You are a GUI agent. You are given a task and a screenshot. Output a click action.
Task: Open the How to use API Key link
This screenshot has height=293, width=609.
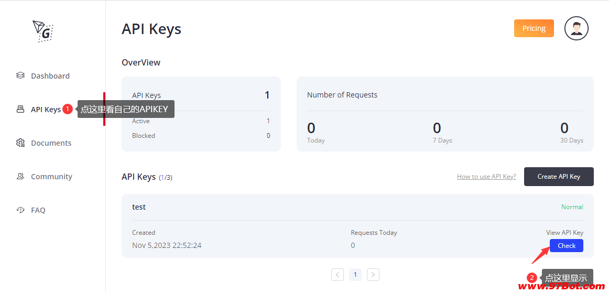tap(486, 177)
